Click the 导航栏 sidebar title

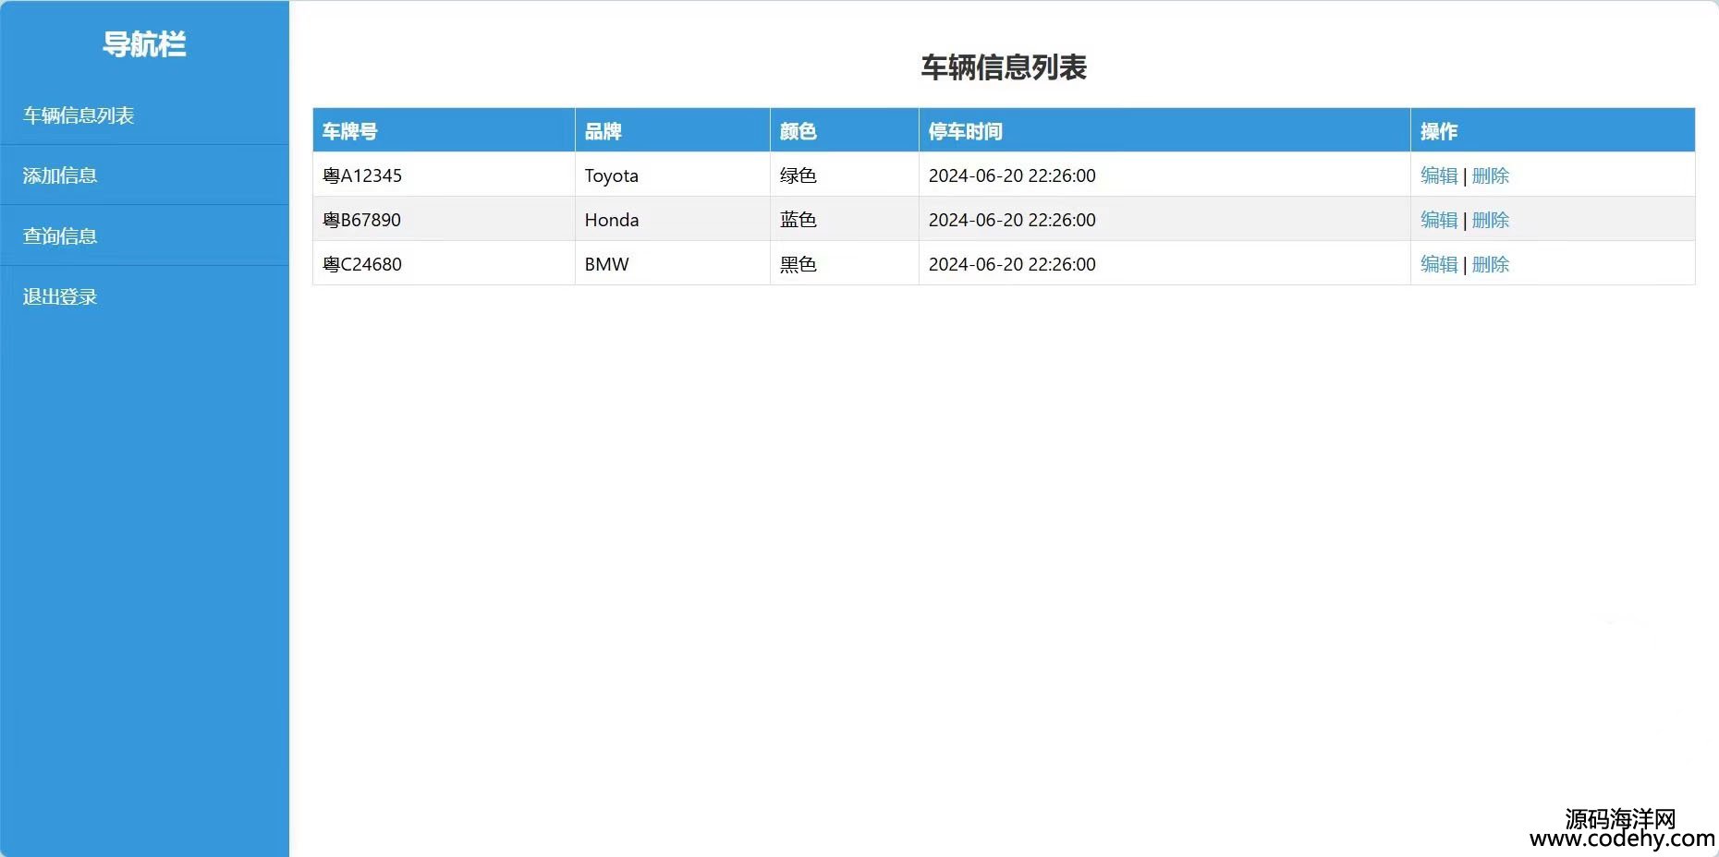pos(144,43)
